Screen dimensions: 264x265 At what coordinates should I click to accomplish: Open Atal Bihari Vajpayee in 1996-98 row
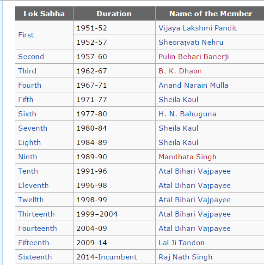(195, 186)
